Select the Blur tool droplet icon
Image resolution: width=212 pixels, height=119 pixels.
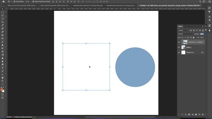[2, 58]
